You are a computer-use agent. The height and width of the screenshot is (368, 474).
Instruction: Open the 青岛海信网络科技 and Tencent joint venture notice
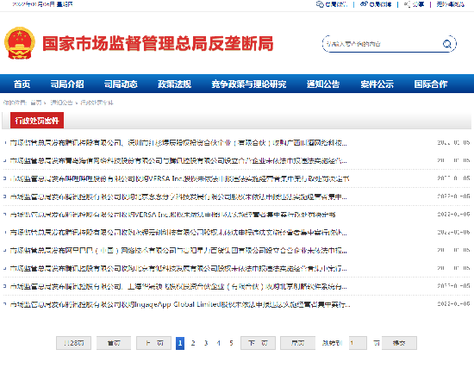(178, 160)
